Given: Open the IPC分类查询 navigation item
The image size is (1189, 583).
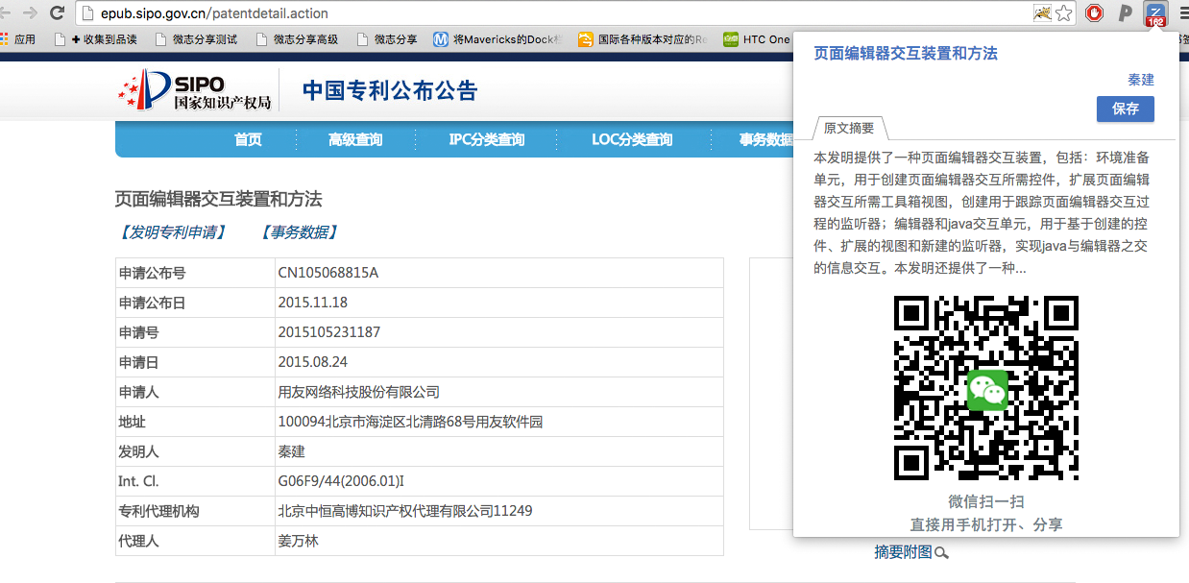Looking at the screenshot, I should click(x=487, y=140).
